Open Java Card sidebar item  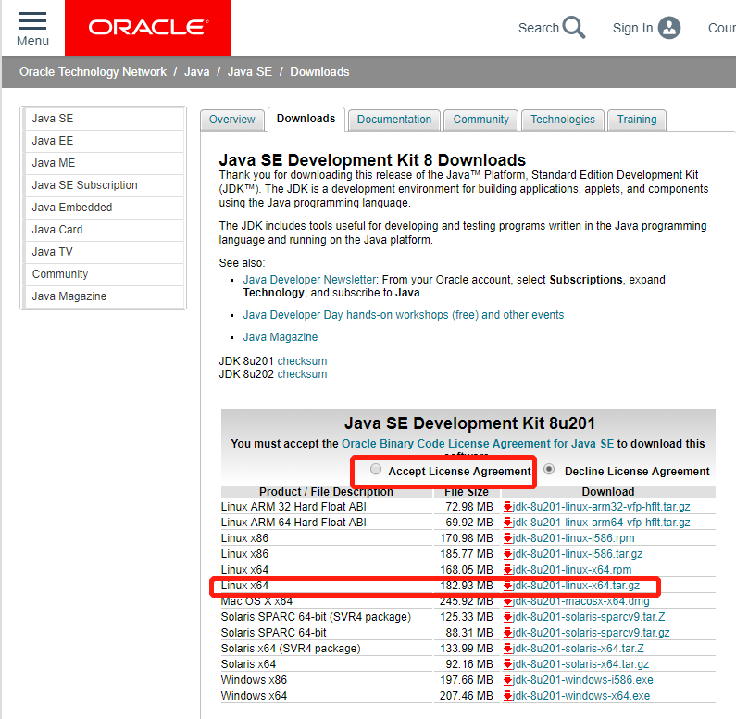click(x=104, y=230)
